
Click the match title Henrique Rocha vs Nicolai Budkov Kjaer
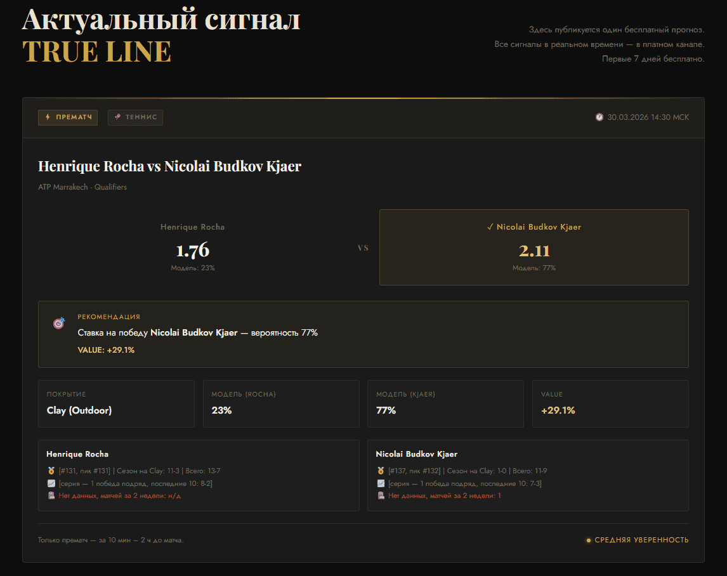coord(169,166)
